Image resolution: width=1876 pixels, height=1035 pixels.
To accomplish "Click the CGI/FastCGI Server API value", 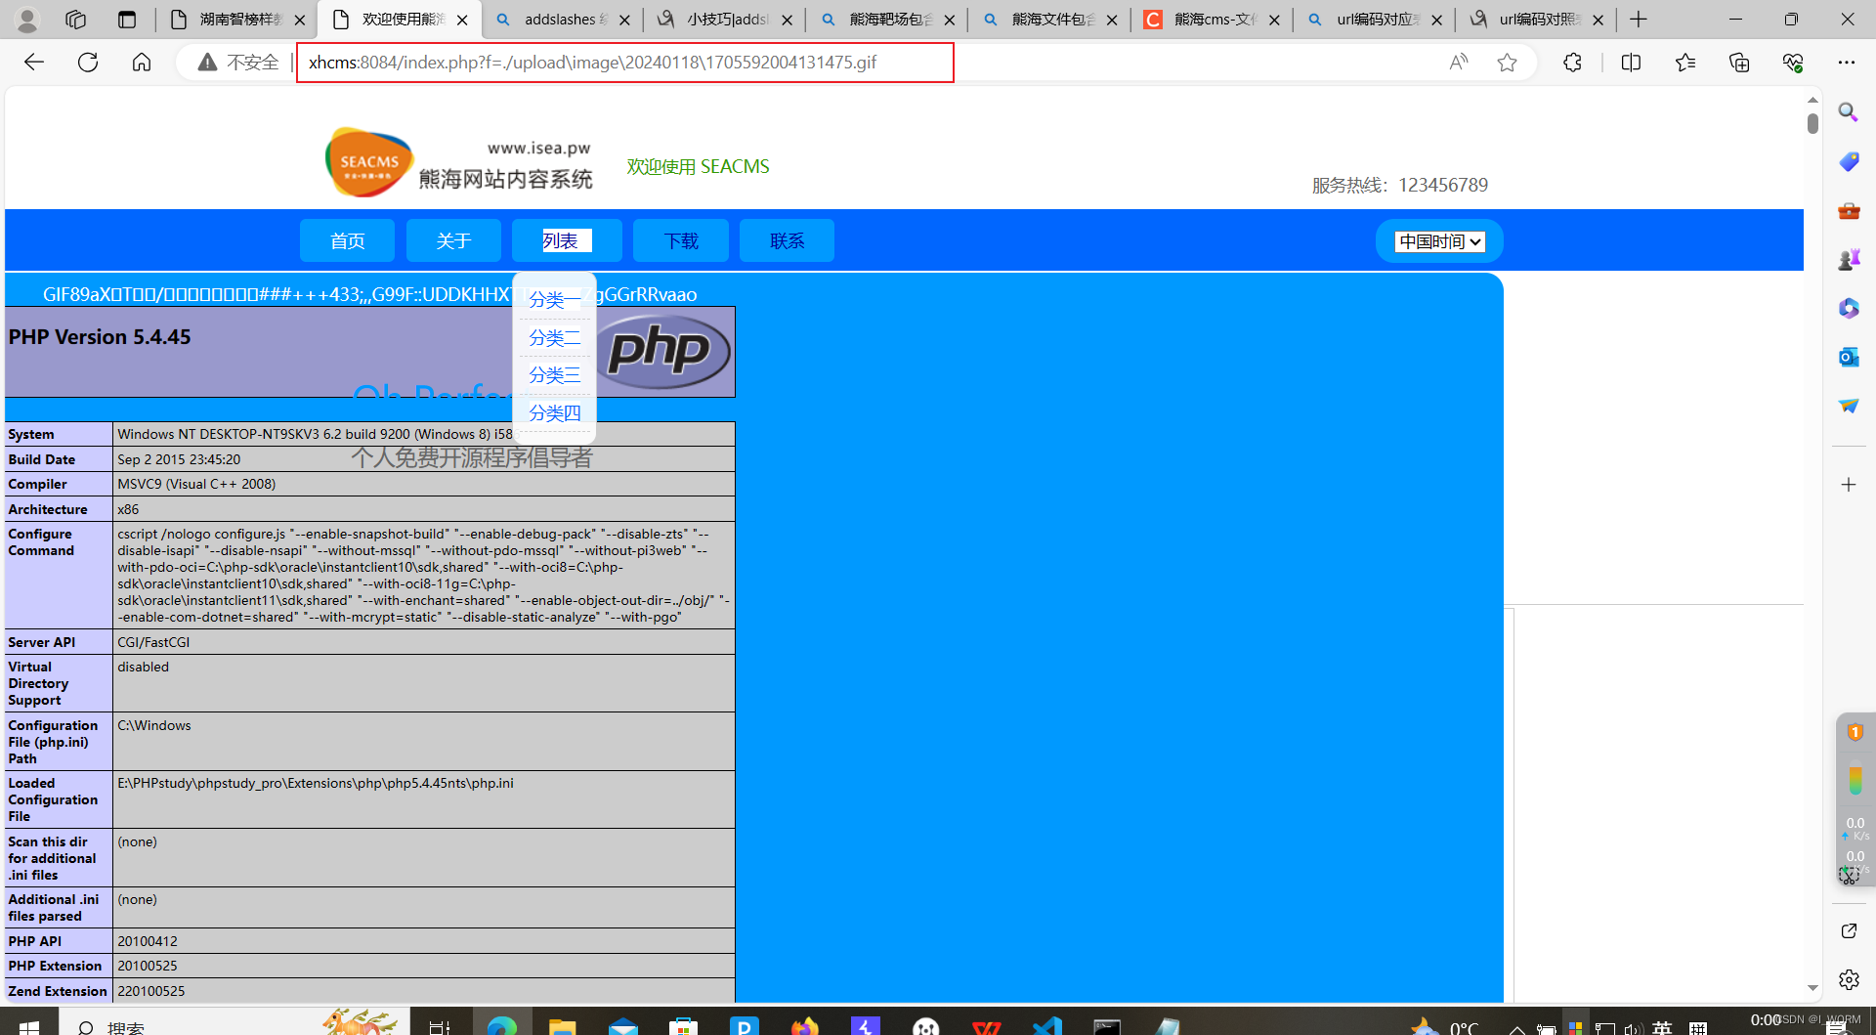I will click(153, 642).
